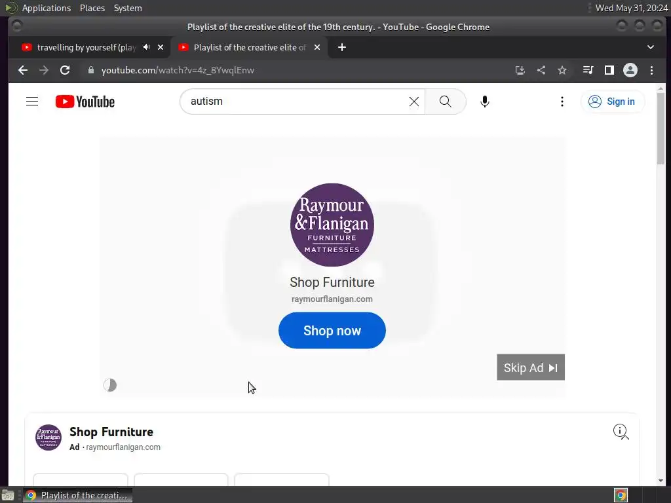Open the window menu icon in the title bar
This screenshot has width=671, height=503.
[x=16, y=26]
